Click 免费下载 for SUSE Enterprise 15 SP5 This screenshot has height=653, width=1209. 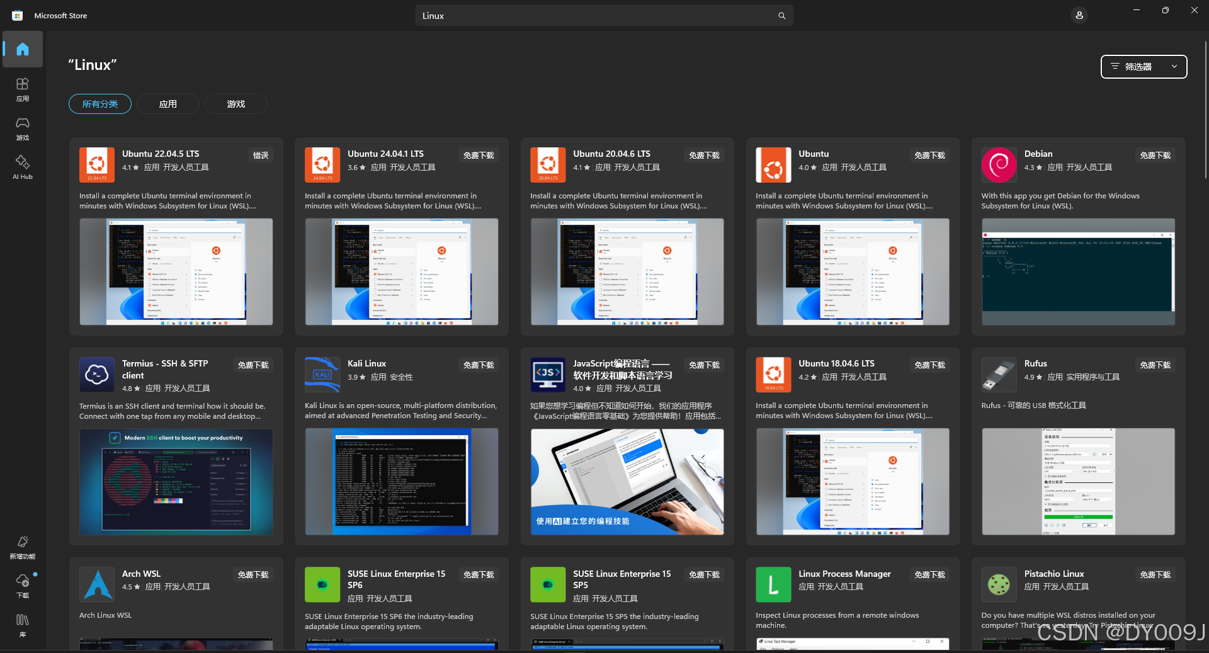coord(704,575)
